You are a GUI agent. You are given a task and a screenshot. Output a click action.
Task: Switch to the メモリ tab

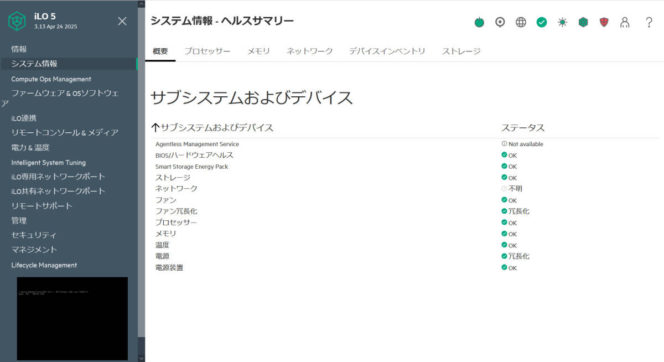pos(258,51)
